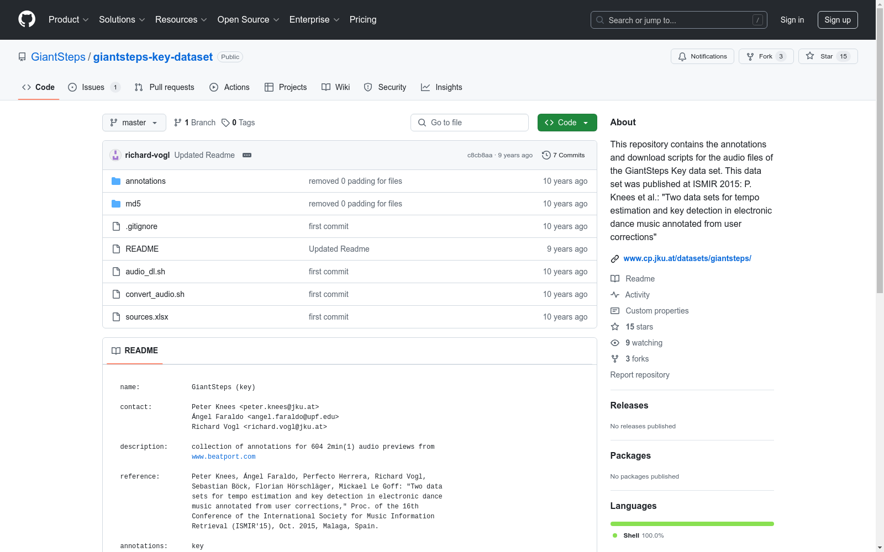Open the Issues tab

coord(94,87)
